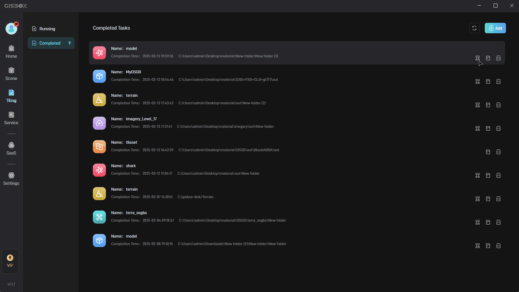Open folder for terrain task completed 17:43:43
Viewport: 519px width, 292px height.
pyautogui.click(x=488, y=105)
